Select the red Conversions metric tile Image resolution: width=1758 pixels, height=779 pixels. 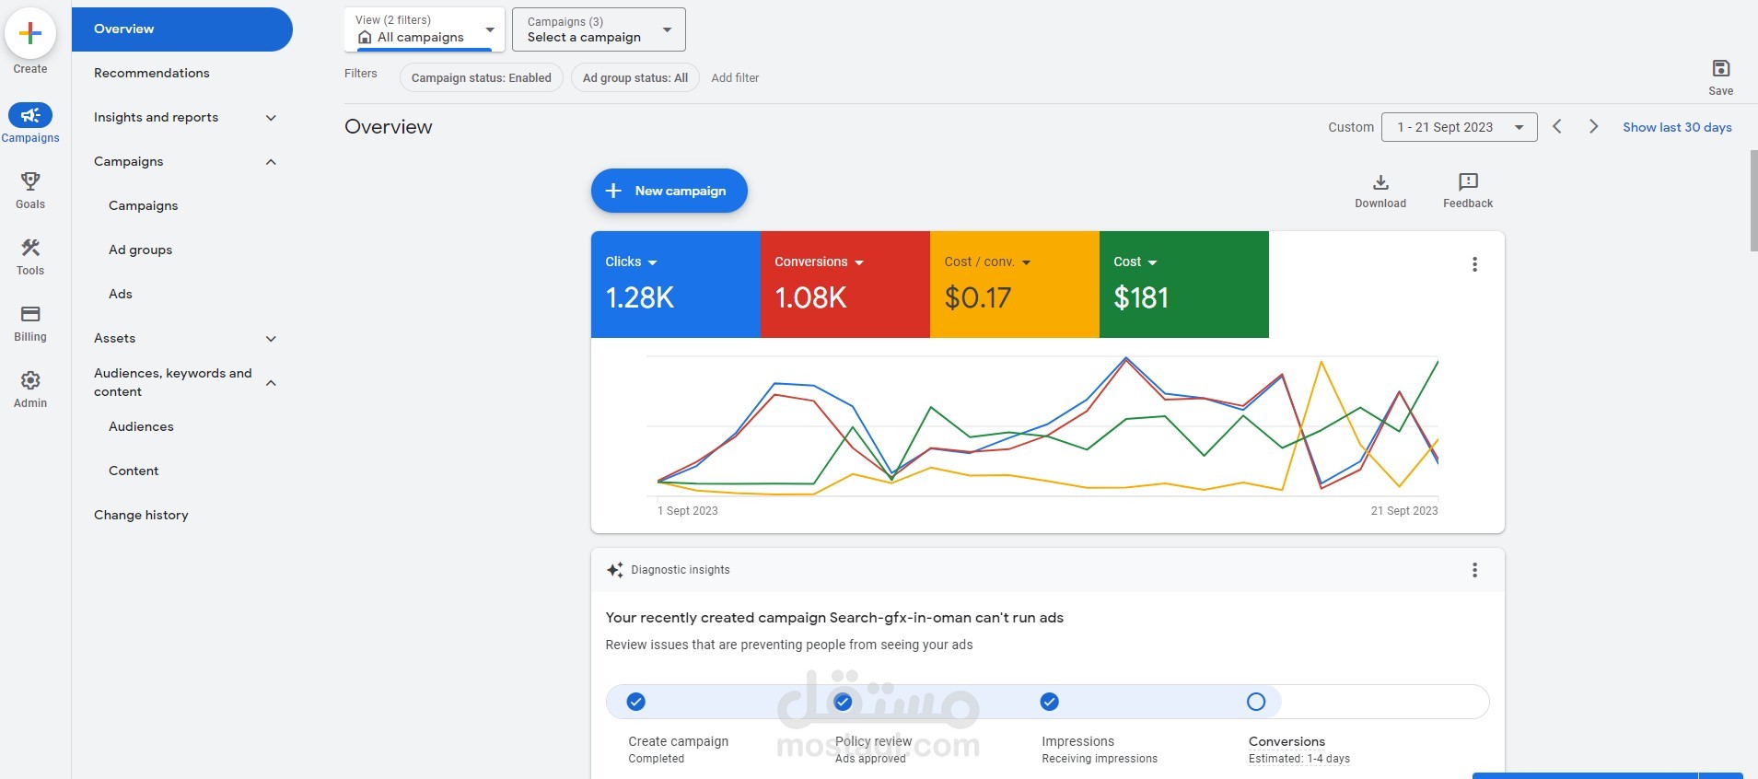pyautogui.click(x=844, y=284)
